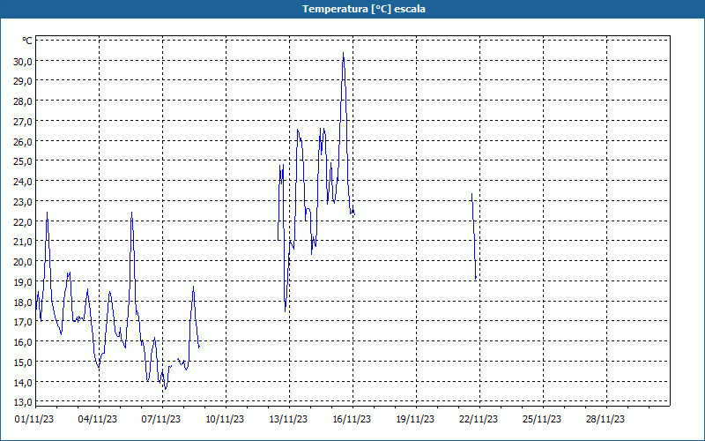
Task: Select the 19,0 axis value
Action: pos(23,282)
